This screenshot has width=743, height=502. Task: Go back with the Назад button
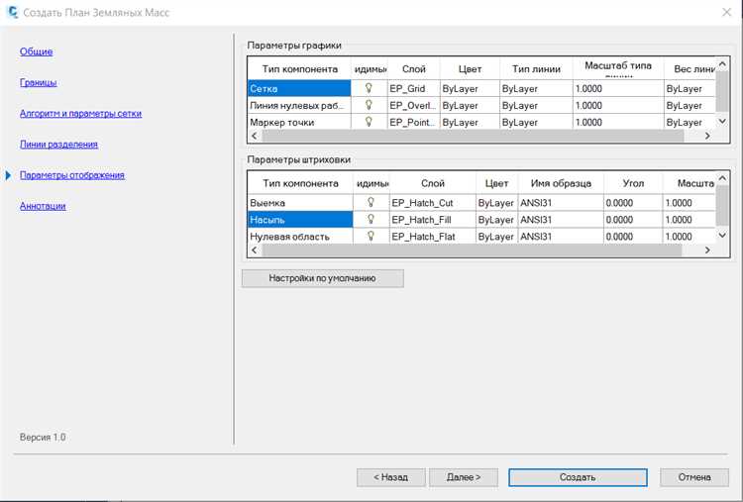(x=390, y=477)
